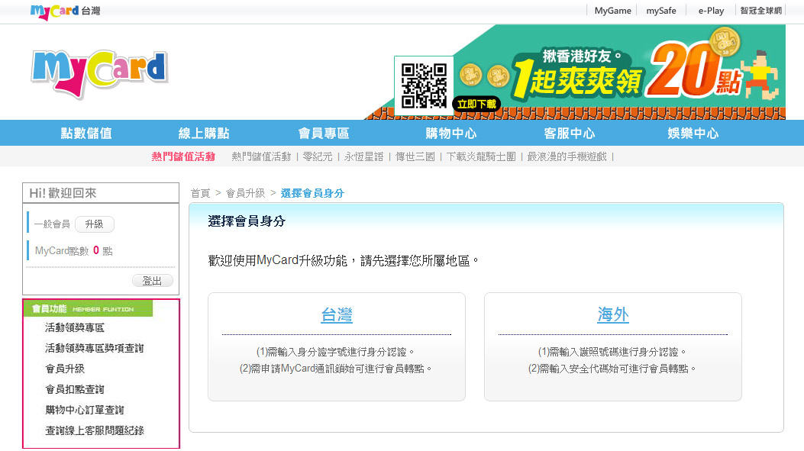804x451 pixels.
Task: Open MyGame link in top bar
Action: tap(613, 11)
